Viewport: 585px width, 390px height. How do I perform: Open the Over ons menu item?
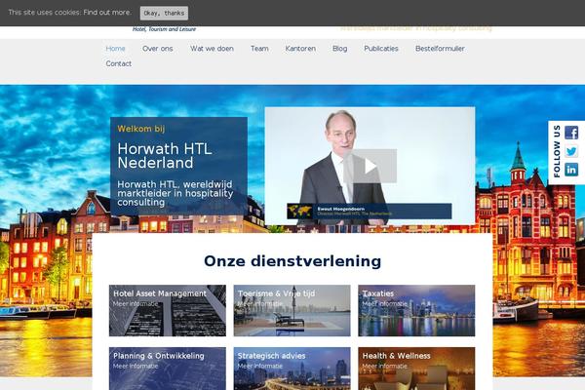(157, 49)
